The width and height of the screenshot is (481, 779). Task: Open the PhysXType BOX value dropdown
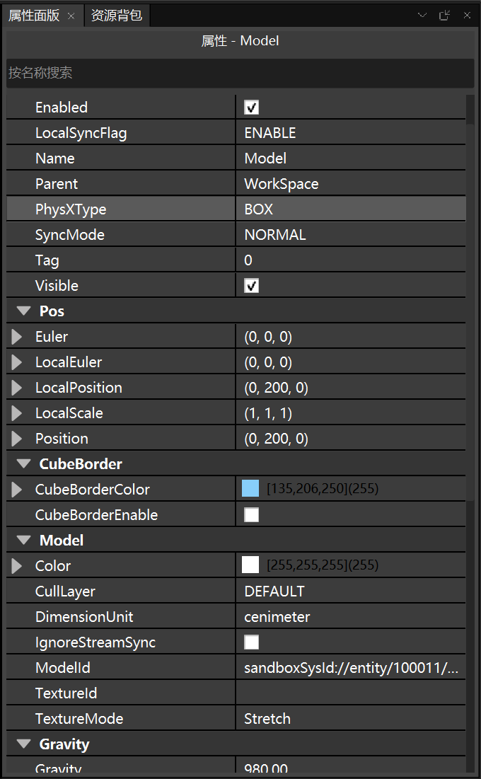350,209
